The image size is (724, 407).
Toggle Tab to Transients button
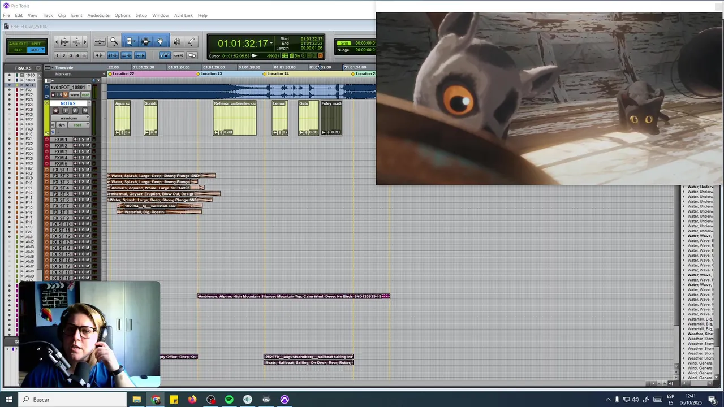click(99, 55)
